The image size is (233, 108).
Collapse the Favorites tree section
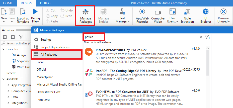4,49
